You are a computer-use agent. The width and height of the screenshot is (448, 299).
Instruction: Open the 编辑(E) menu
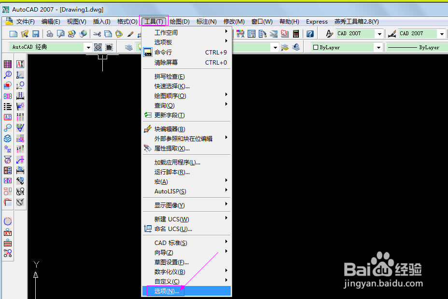pos(51,22)
